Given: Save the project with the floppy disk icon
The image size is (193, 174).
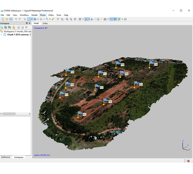Looking at the screenshot, I should [x=11, y=19].
